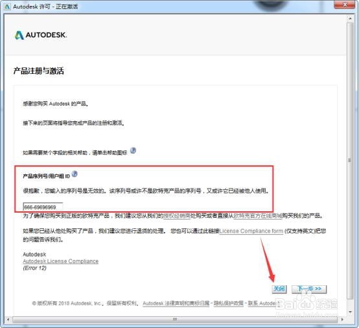
Task: Click the Autodesk logo in header
Action: 41,35
